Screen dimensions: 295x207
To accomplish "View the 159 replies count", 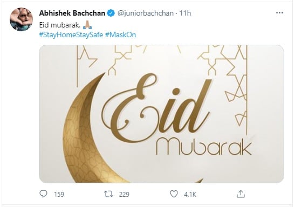I will 59,194.
